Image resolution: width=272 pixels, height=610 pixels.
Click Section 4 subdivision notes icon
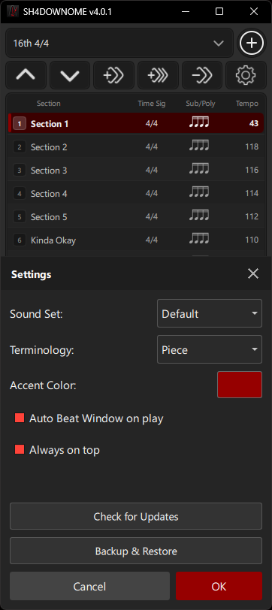click(199, 192)
